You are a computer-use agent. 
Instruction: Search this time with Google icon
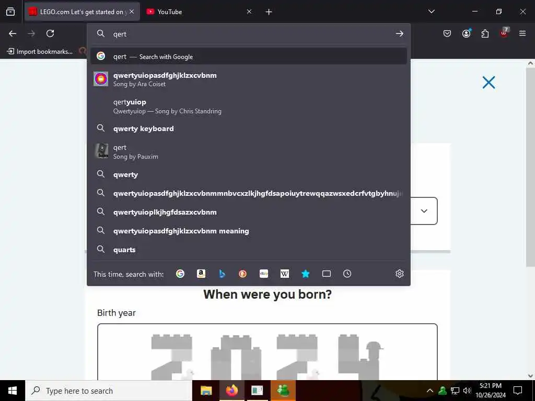click(180, 274)
